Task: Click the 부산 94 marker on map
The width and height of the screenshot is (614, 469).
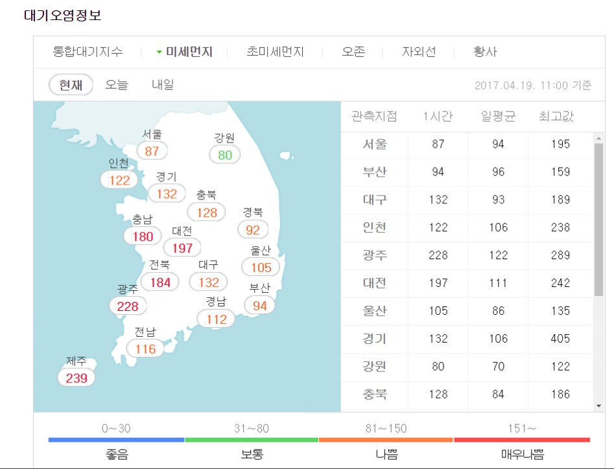Action: tap(259, 306)
